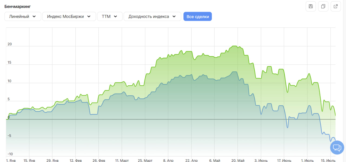
Task: Click the 20. Май axis label
Action: 238,160
